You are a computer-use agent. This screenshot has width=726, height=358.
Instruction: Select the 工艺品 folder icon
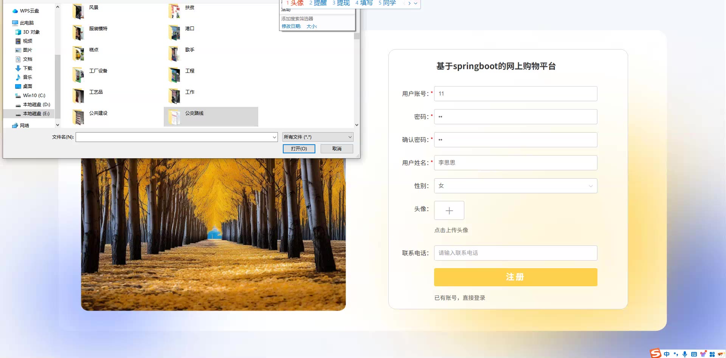click(x=78, y=96)
